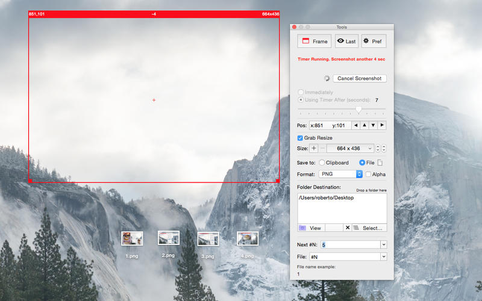
Task: Click the file icon next to File option
Action: click(380, 163)
